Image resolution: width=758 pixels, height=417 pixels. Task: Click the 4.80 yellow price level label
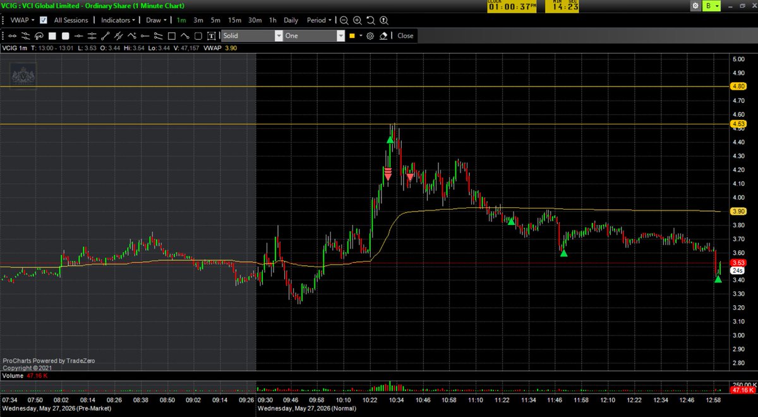coord(738,87)
